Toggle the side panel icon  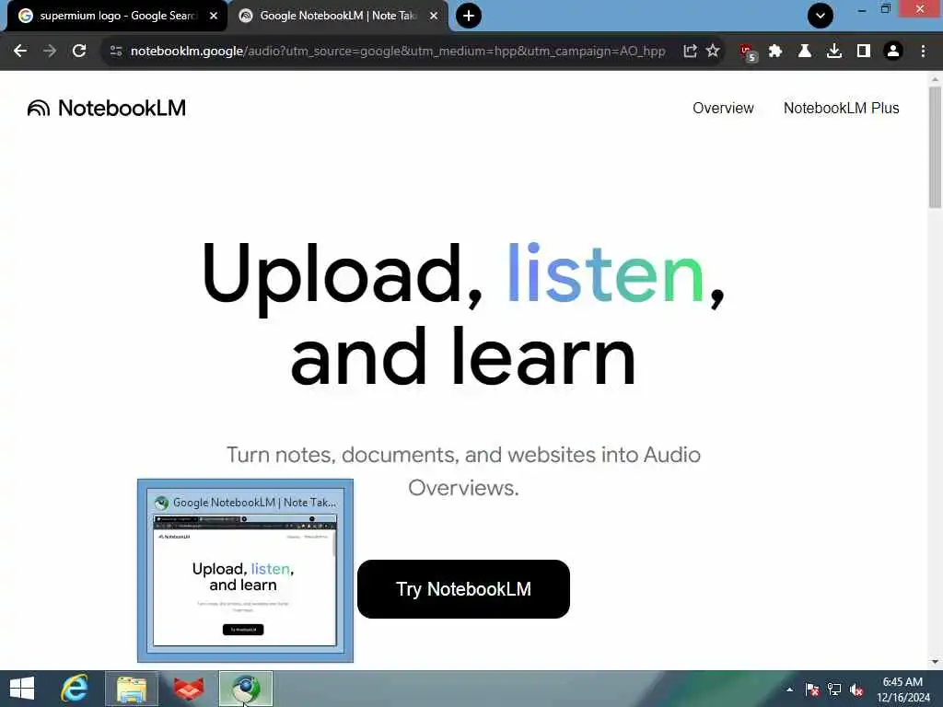click(x=864, y=52)
